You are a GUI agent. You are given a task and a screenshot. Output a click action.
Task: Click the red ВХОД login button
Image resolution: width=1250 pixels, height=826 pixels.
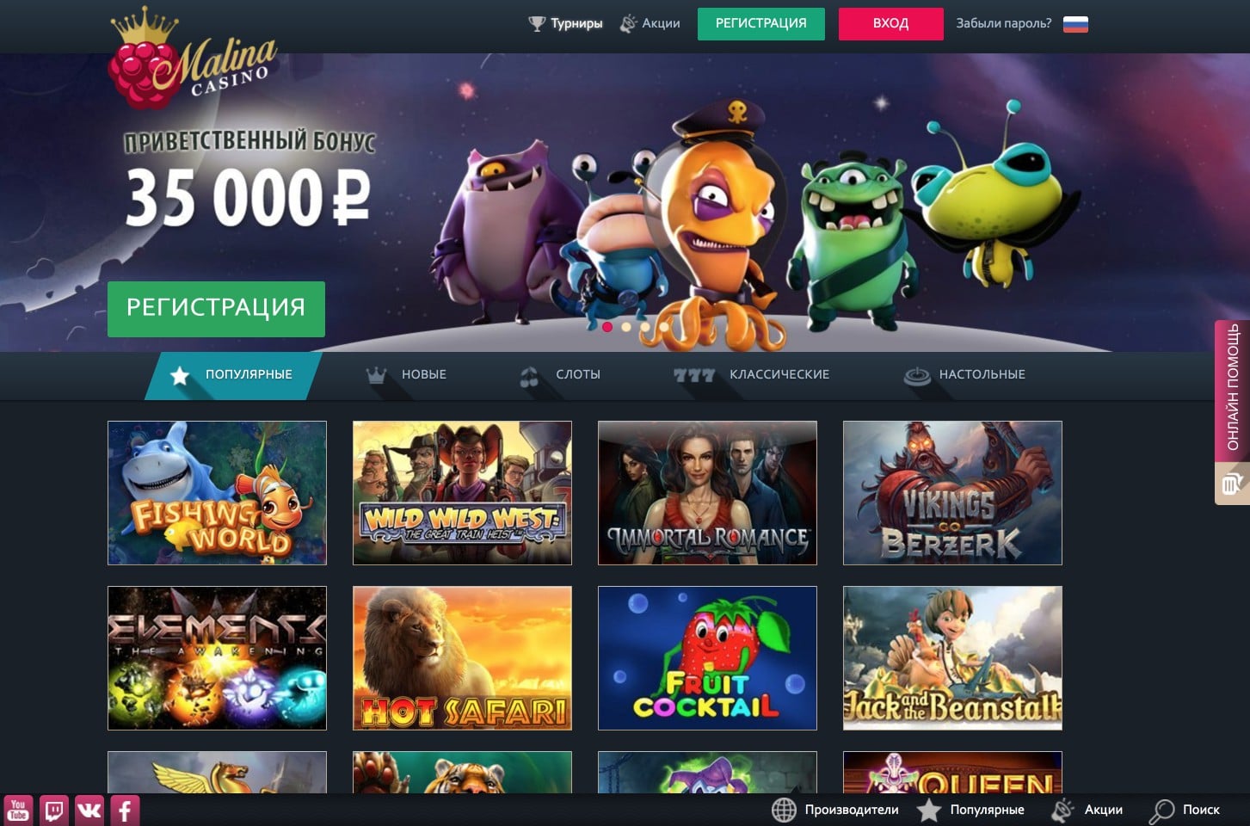tap(890, 24)
